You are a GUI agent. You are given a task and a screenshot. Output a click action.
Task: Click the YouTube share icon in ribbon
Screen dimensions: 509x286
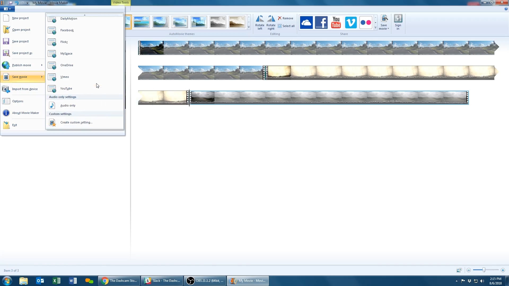coord(336,23)
